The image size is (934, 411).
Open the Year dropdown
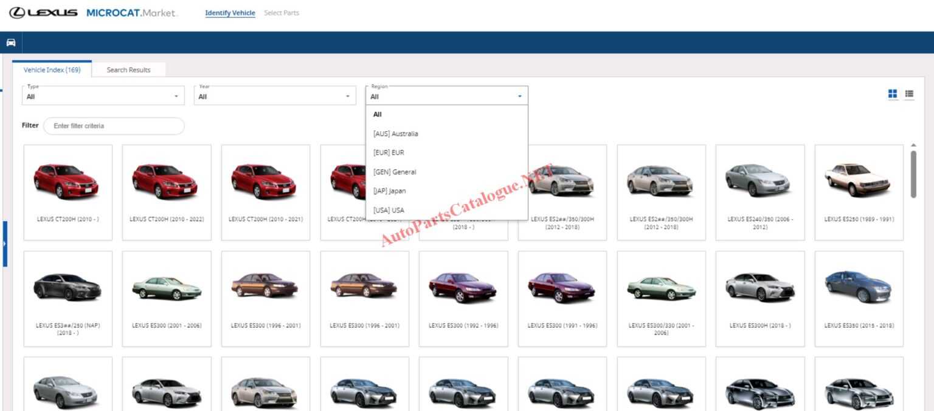(274, 95)
